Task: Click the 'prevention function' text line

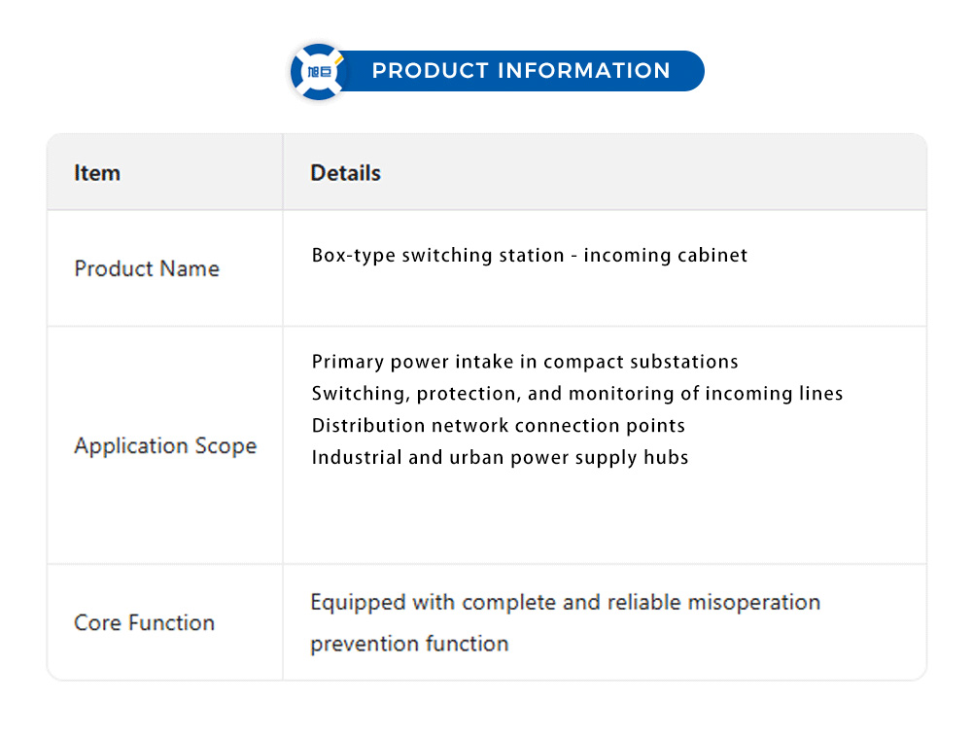Action: 409,644
